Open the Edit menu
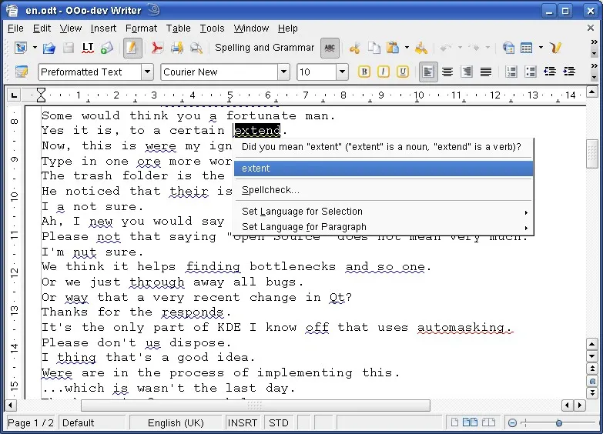Image resolution: width=603 pixels, height=434 pixels. click(42, 28)
